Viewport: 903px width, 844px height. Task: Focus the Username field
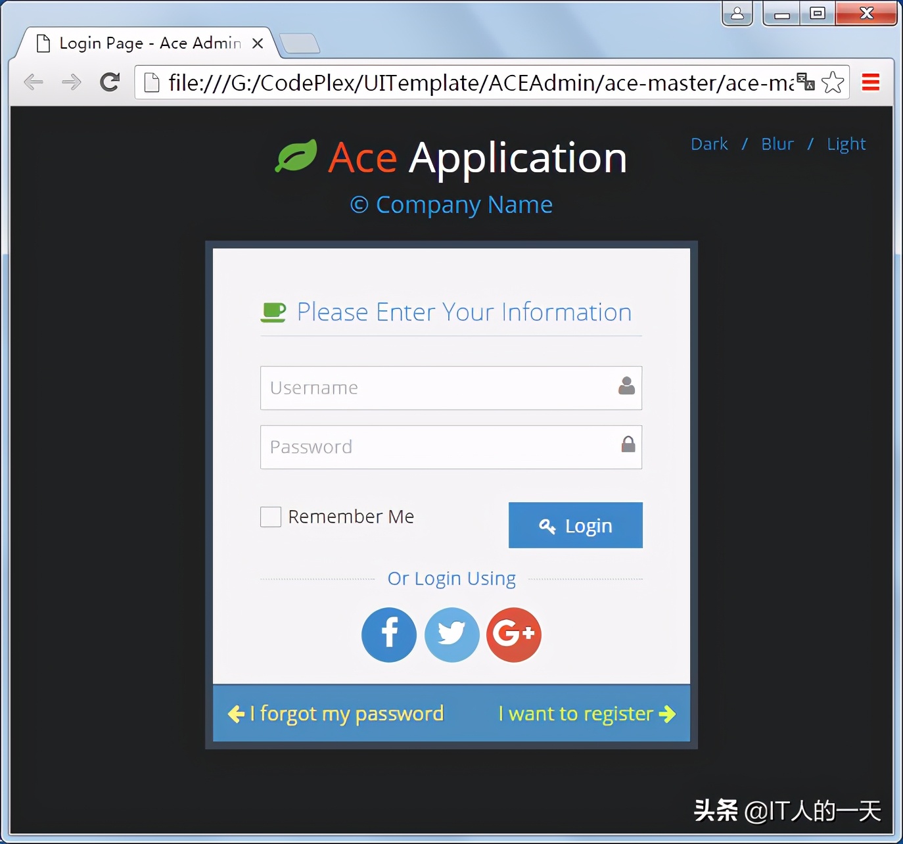pyautogui.click(x=451, y=388)
